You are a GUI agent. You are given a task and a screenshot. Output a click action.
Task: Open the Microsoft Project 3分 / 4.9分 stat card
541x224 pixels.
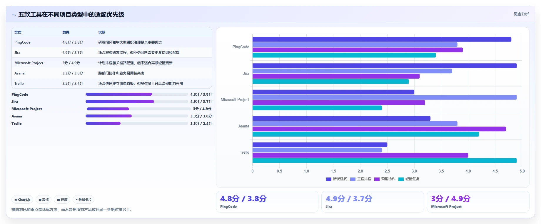pos(478,202)
